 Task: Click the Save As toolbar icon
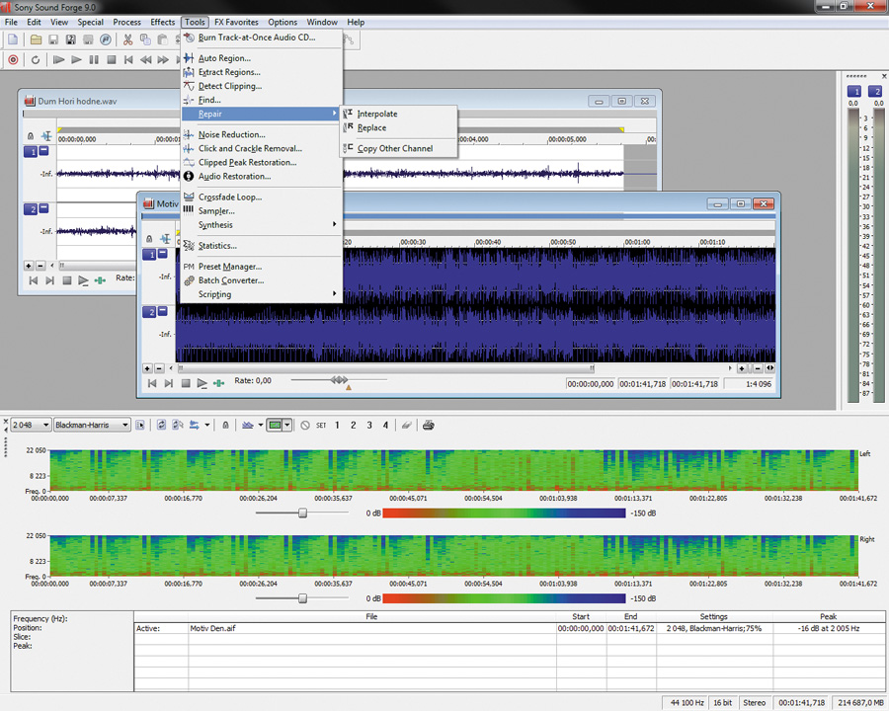point(71,39)
